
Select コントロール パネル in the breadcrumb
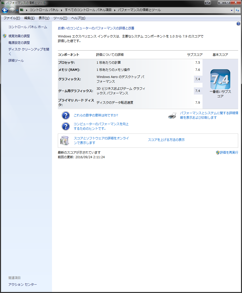tap(44, 10)
